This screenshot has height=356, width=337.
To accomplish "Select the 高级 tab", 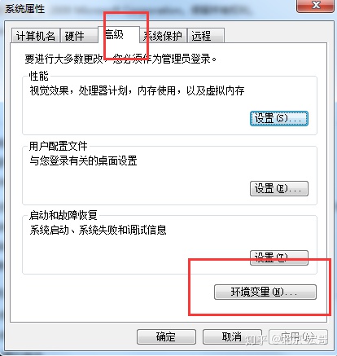I will (119, 34).
